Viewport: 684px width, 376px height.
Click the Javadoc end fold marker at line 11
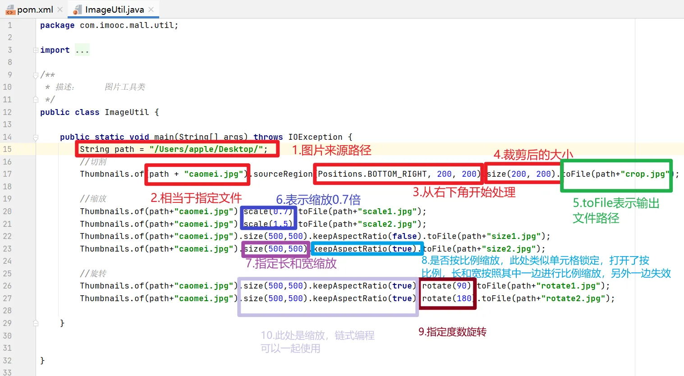pyautogui.click(x=36, y=100)
